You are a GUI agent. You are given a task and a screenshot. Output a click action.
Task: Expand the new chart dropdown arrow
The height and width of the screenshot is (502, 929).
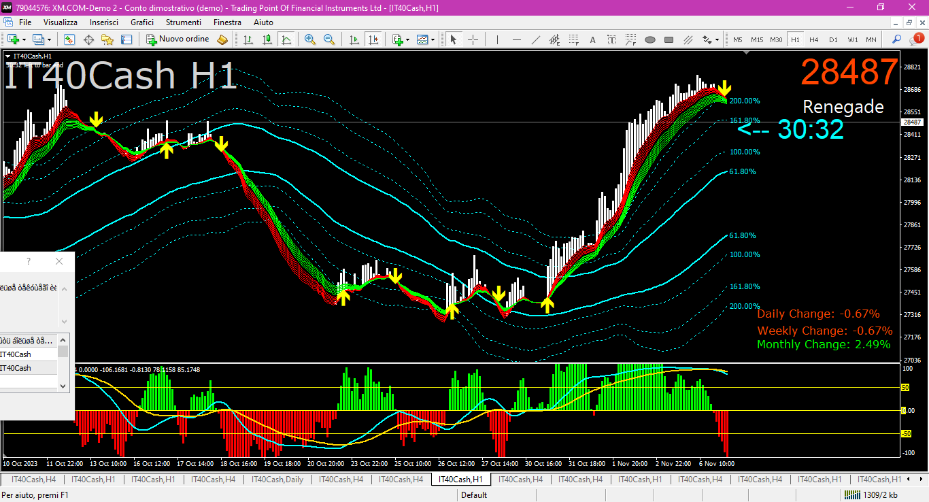(22, 39)
